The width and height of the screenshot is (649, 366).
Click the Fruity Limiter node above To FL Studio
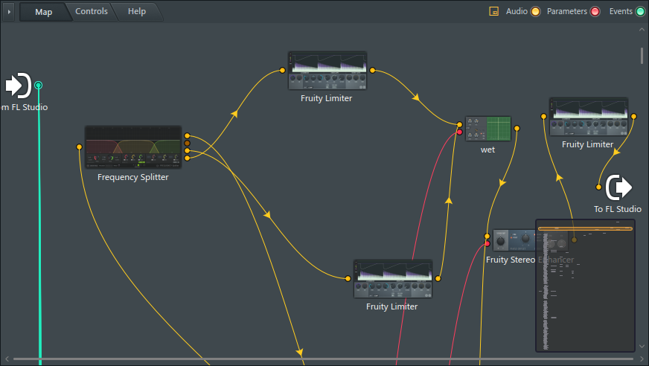[x=588, y=117]
